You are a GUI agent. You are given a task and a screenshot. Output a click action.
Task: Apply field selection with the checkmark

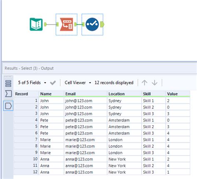tap(53, 83)
